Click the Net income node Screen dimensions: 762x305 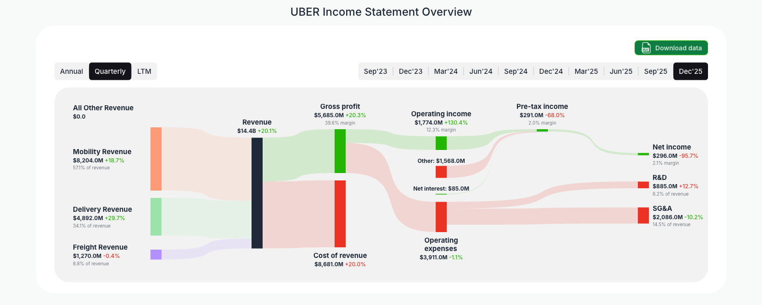pyautogui.click(x=642, y=154)
